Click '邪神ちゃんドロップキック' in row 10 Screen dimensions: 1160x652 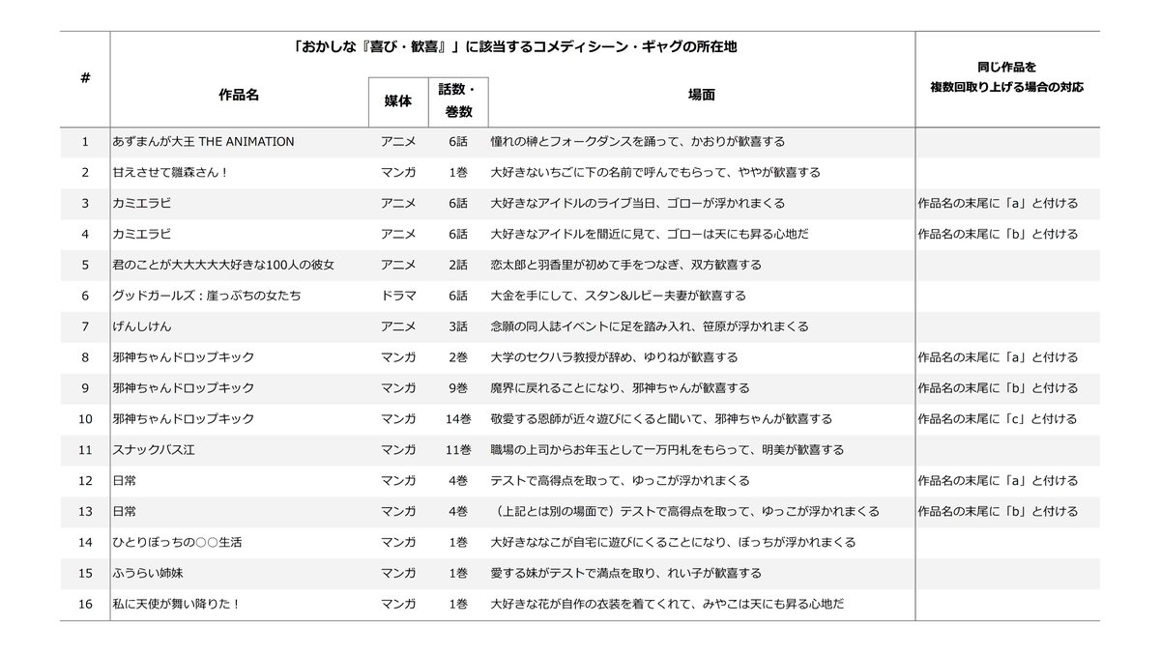(x=184, y=419)
